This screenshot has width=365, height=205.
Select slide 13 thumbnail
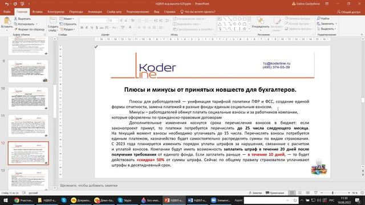click(28, 179)
